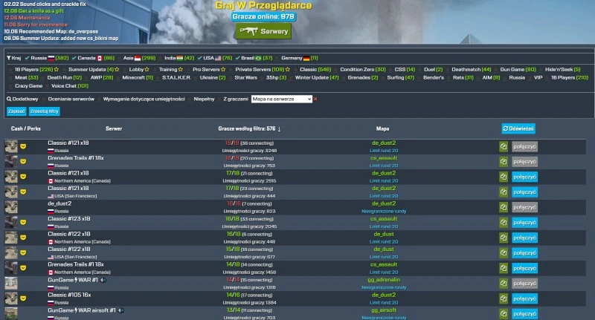Check the Classic (546) category filter
The height and width of the screenshot is (320, 595).
point(296,70)
